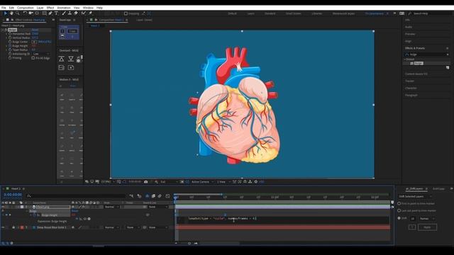Open the Full resolution dropdown

coord(169,182)
